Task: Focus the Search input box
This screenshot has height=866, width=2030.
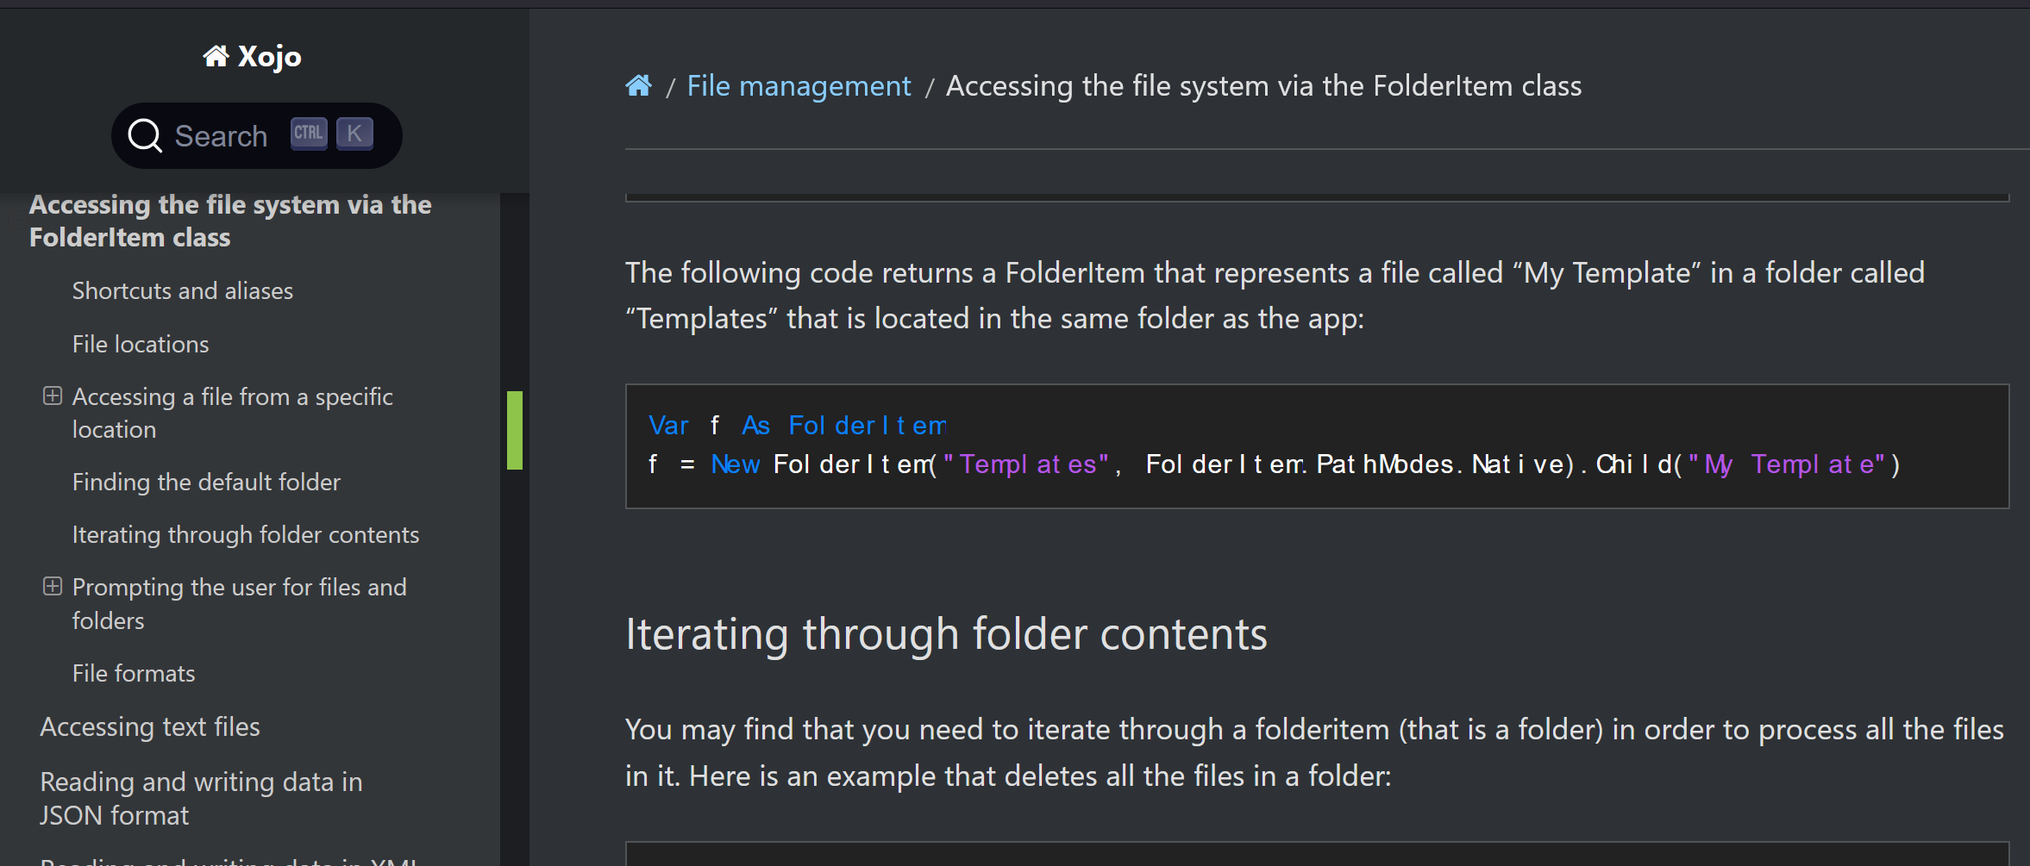Action: point(256,135)
